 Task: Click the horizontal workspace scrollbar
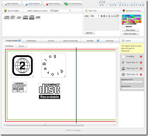click(45, 125)
